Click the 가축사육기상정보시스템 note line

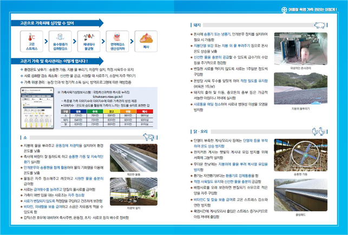tap(94, 92)
